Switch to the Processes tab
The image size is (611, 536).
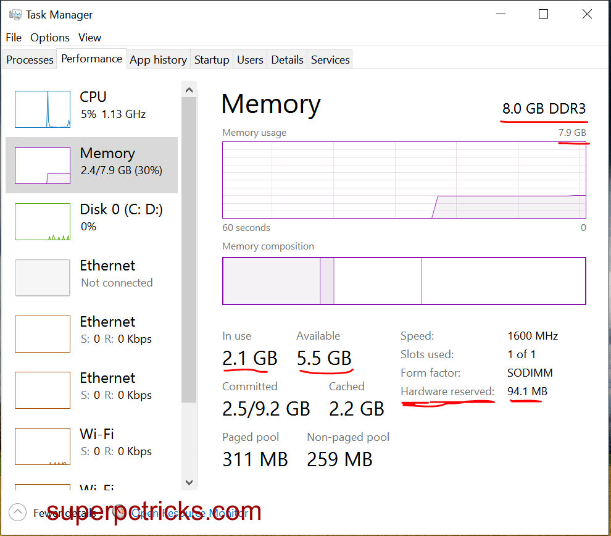point(29,59)
